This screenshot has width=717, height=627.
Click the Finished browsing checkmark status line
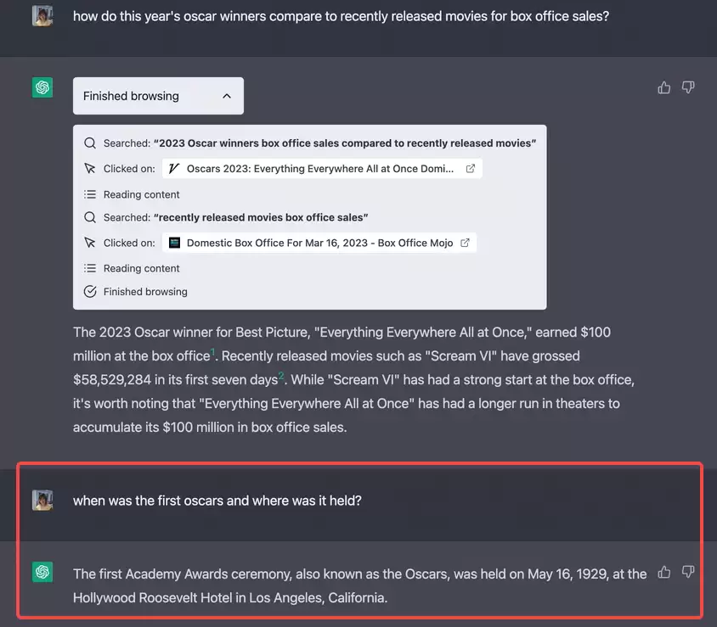coord(135,291)
